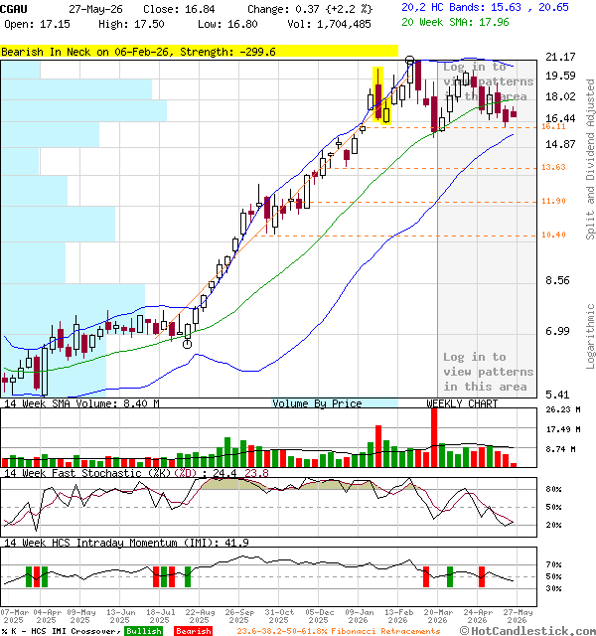This screenshot has height=636, width=596.
Task: Click the 22-Aug 2025 date axis label
Action: (x=200, y=616)
